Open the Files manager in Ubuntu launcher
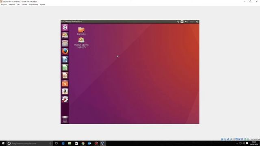The image size is (260, 146). pyautogui.click(x=65, y=43)
